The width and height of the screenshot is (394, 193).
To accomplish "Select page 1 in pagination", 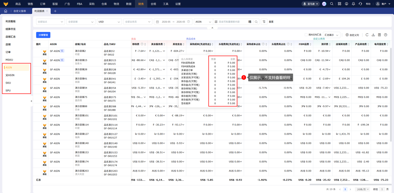I will click(x=345, y=189).
